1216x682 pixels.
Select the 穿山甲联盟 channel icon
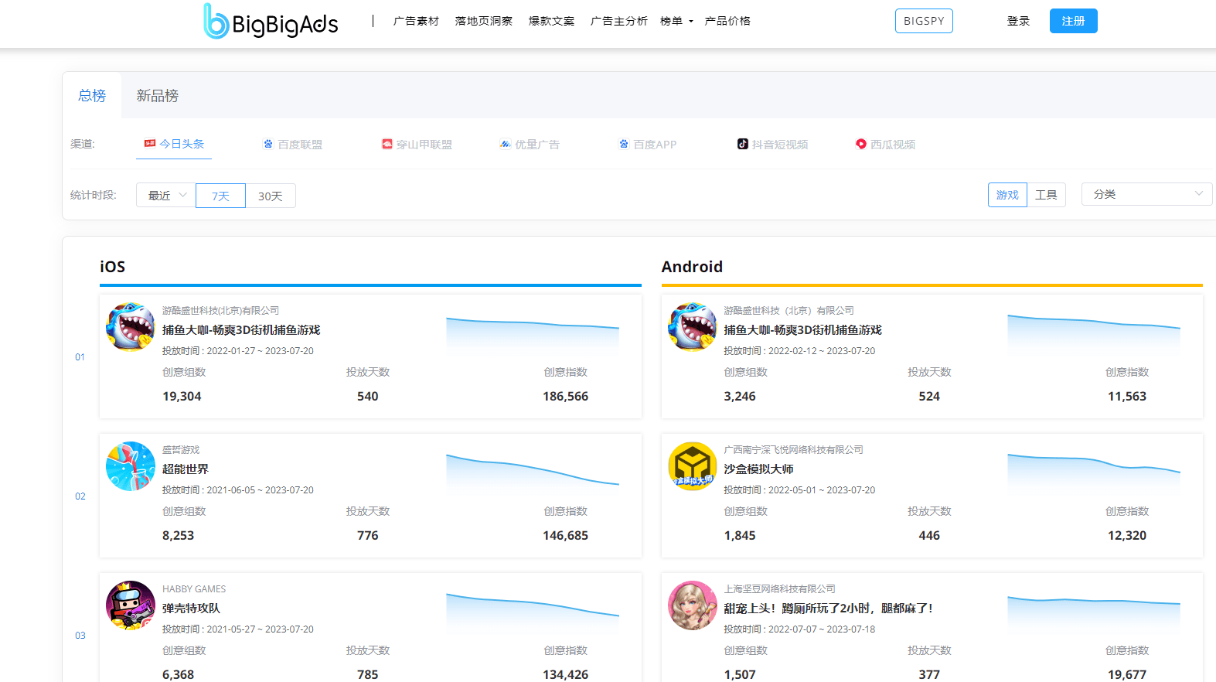click(387, 144)
